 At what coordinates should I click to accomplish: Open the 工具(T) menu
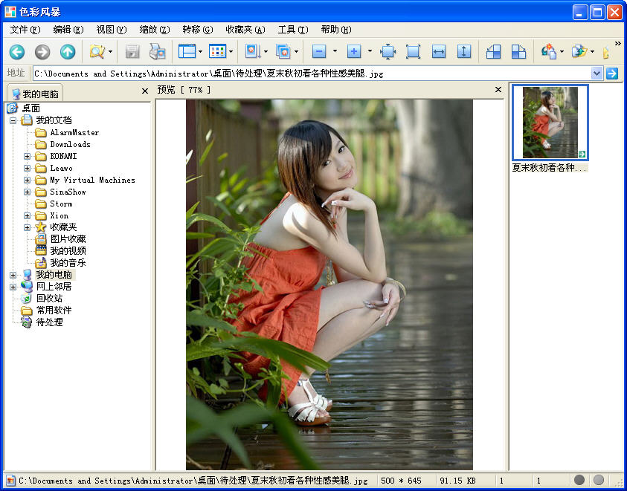(x=292, y=30)
